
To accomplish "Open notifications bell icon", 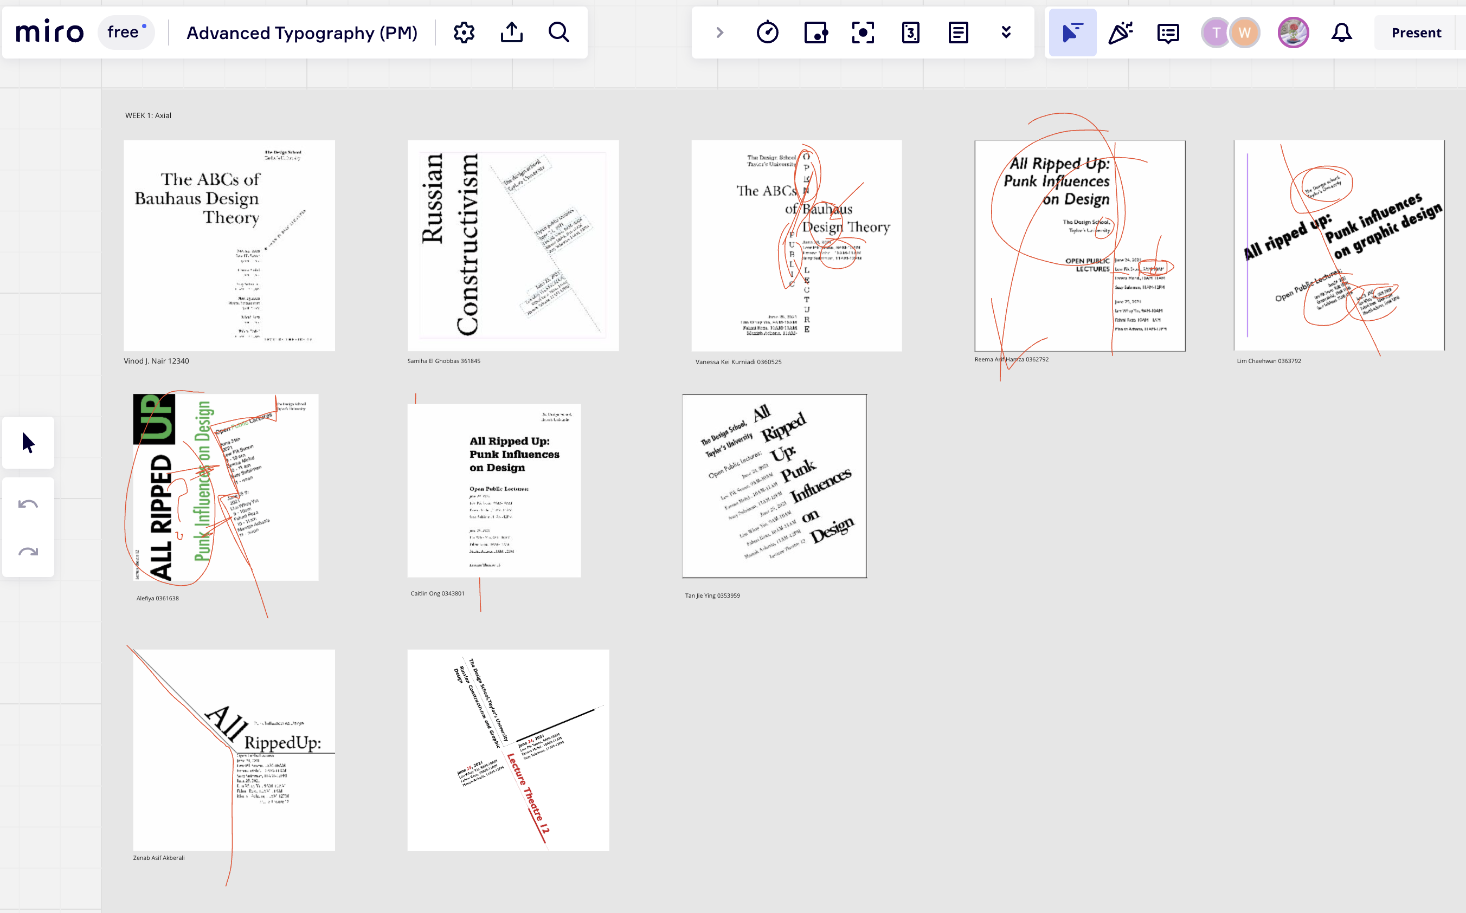I will click(1341, 33).
